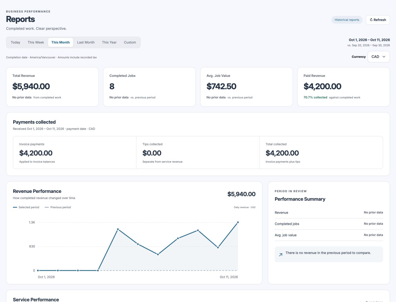396x302 pixels.
Task: Switch to Last Month tab
Action: point(86,42)
